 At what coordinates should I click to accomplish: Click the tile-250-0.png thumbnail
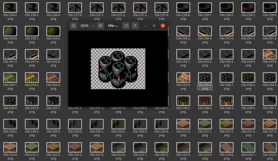75,124
